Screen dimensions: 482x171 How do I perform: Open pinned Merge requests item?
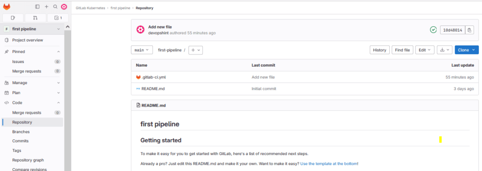32,71
